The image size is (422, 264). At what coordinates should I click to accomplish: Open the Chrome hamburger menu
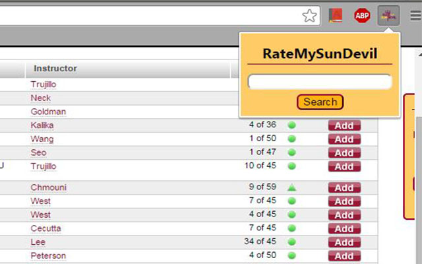pyautogui.click(x=416, y=16)
